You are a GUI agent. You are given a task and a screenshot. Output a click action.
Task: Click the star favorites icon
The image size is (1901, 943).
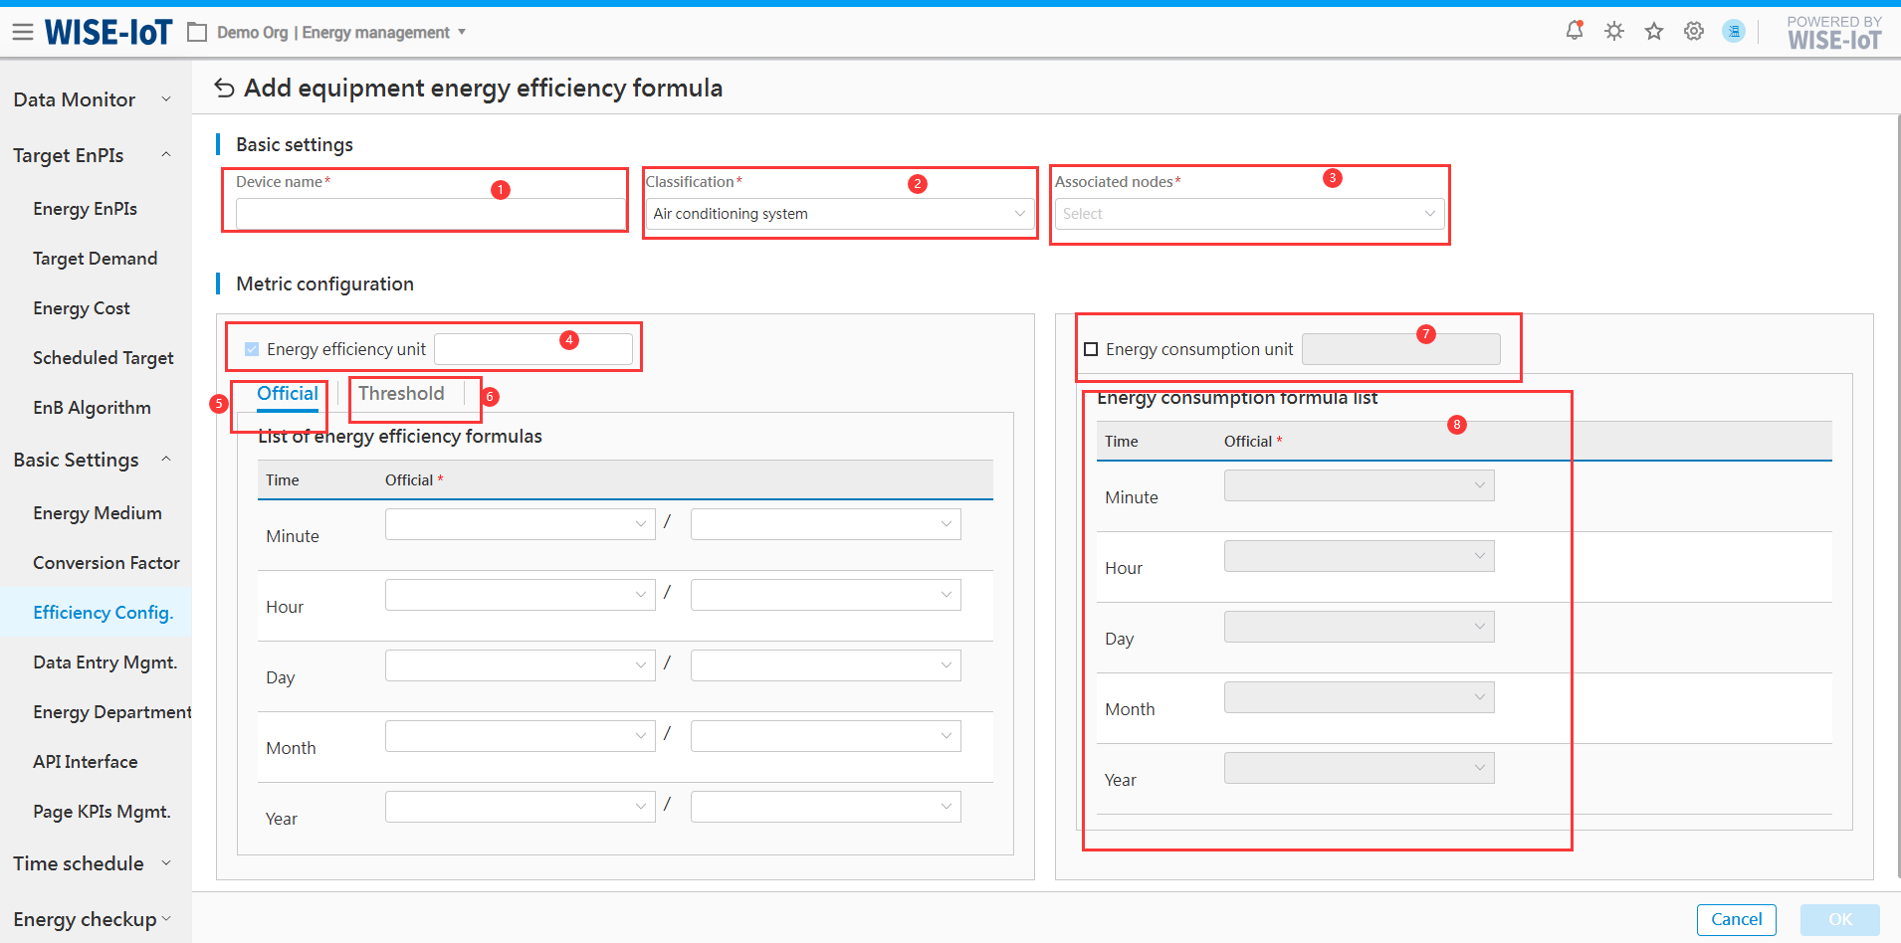[x=1654, y=31]
